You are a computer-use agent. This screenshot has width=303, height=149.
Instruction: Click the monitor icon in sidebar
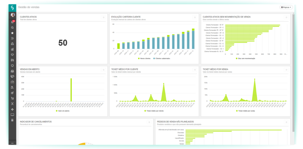(12, 115)
